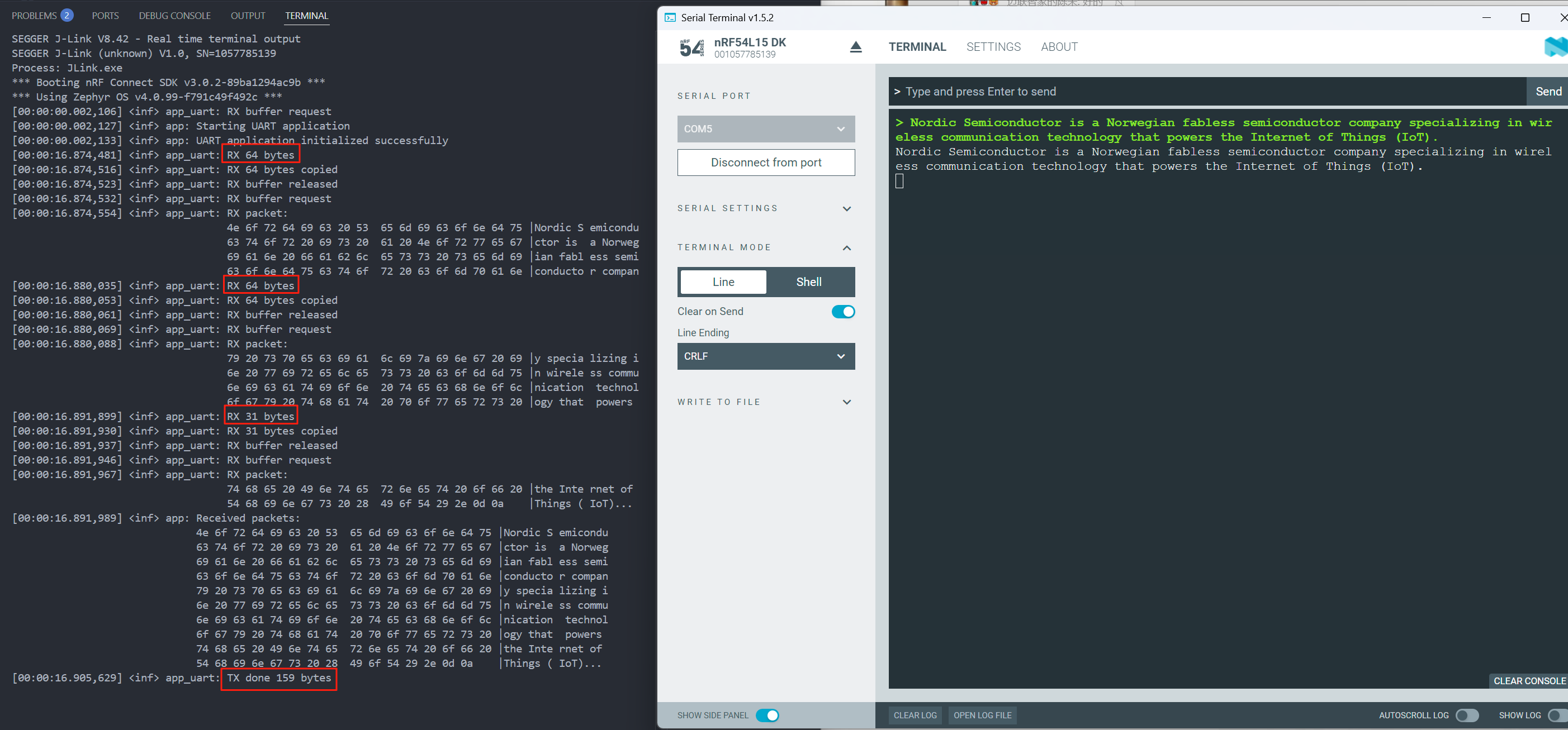Viewport: 1568px width, 730px height.
Task: Click the Send button
Action: tap(1548, 92)
